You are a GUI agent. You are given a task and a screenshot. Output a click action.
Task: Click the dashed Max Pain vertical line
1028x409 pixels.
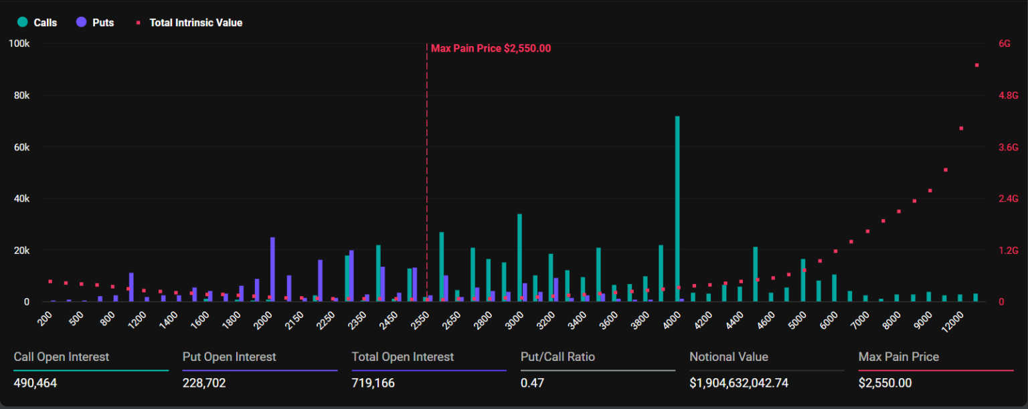426,167
